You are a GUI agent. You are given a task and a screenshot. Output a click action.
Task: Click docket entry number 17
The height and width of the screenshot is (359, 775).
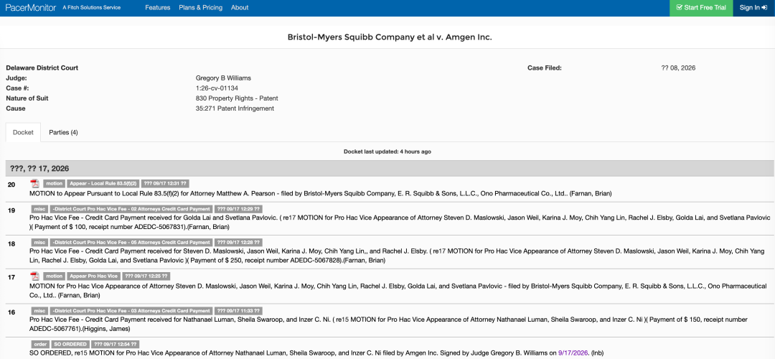tap(12, 277)
